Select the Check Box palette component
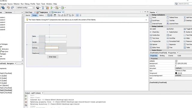Viewport: 192px width, 108px height. tap(154, 32)
